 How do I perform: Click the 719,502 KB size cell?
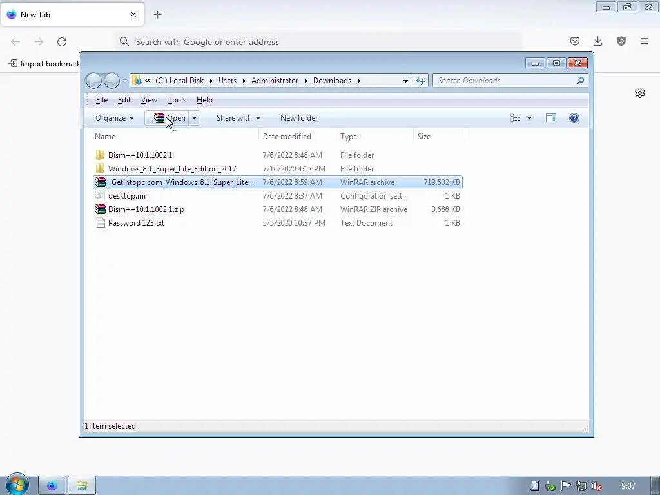442,182
